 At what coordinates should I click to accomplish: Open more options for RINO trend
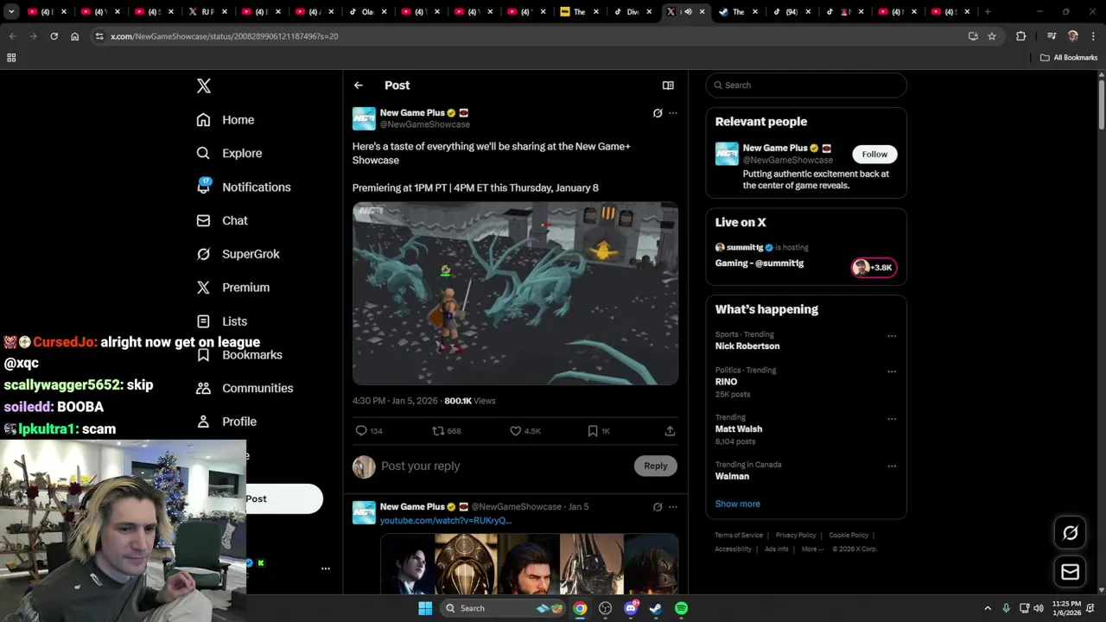pyautogui.click(x=892, y=371)
